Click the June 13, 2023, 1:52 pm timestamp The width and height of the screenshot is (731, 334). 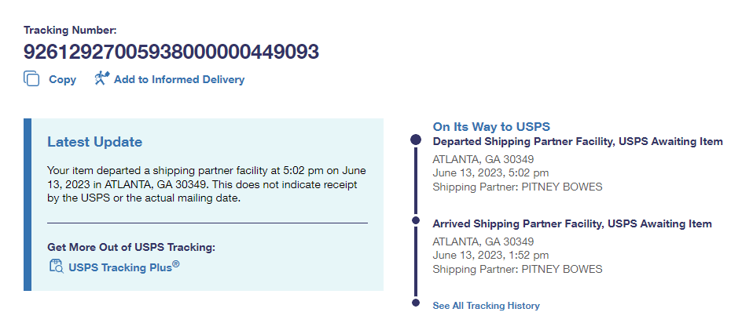490,255
